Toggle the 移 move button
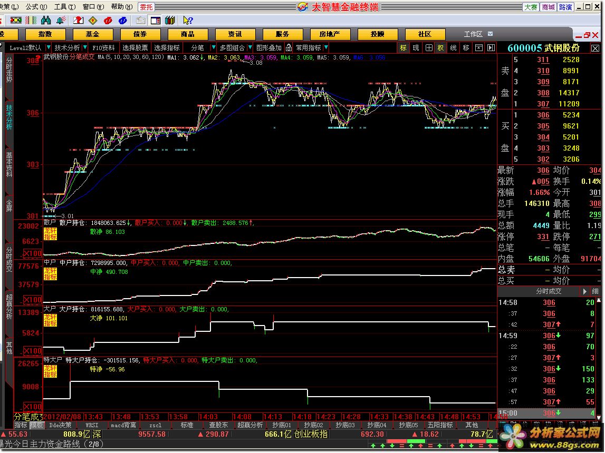605x453 pixels. (466, 48)
